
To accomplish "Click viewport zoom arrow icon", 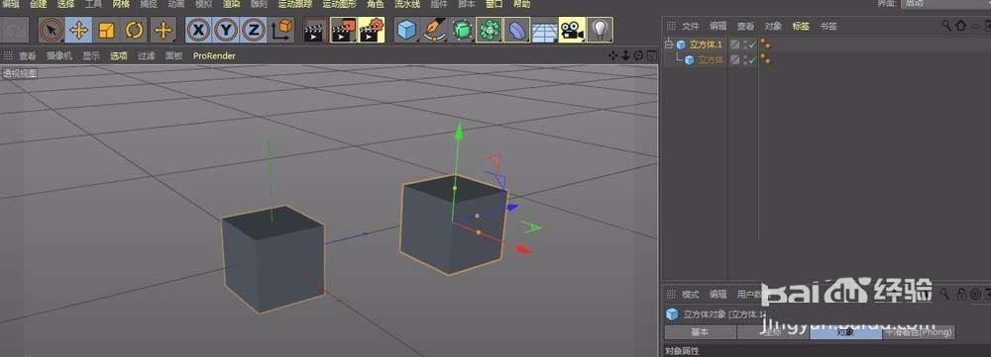I will (x=625, y=55).
